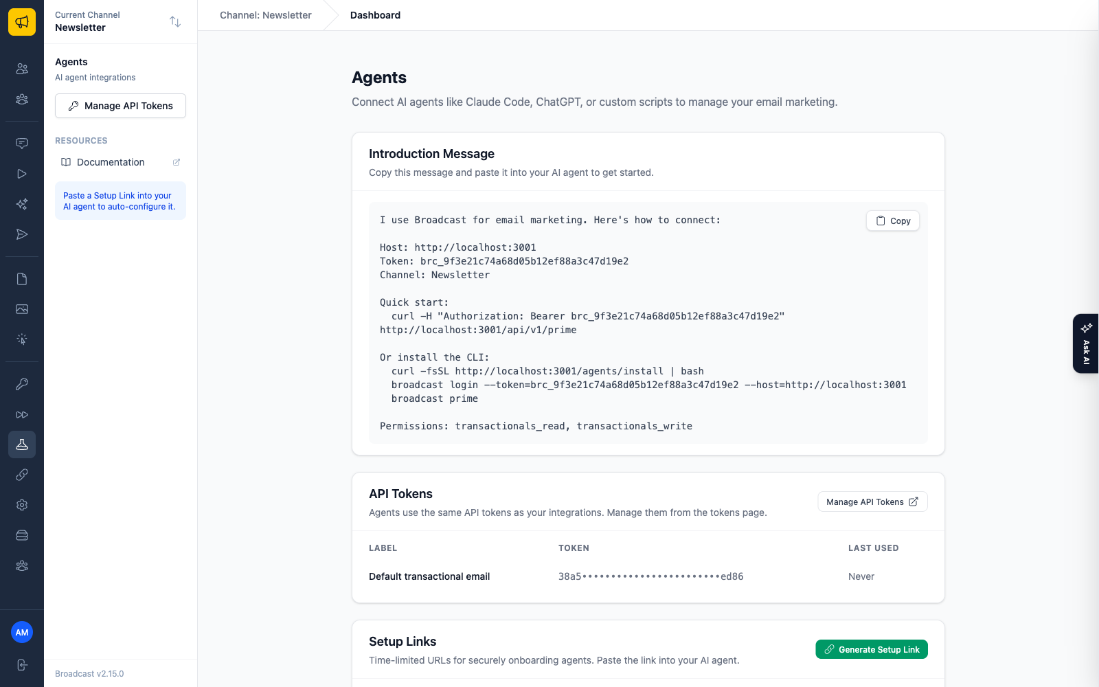This screenshot has height=687, width=1099.
Task: Click the Manage API Tokens sidebar button
Action: (x=120, y=106)
